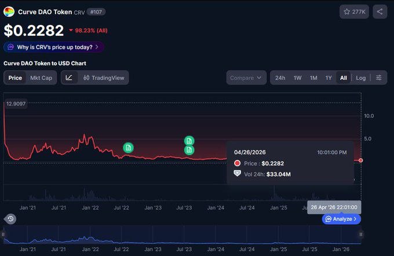Click the tooltip Vol 24h $33.04M value

click(x=279, y=174)
